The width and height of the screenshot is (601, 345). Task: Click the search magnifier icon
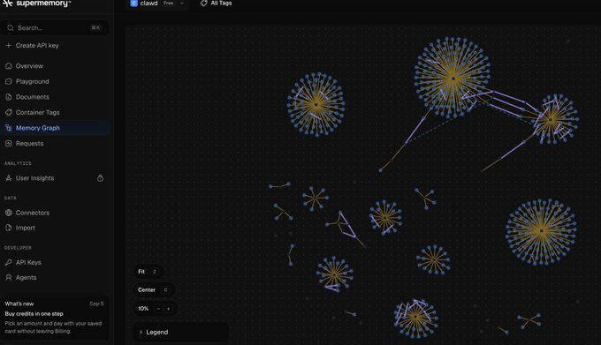point(11,28)
